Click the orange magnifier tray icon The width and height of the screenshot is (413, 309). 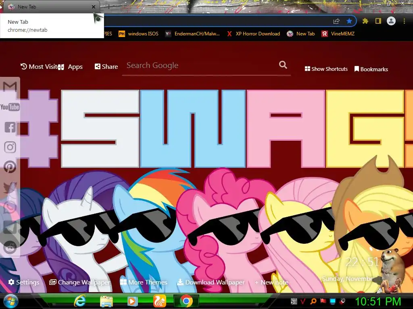click(313, 301)
